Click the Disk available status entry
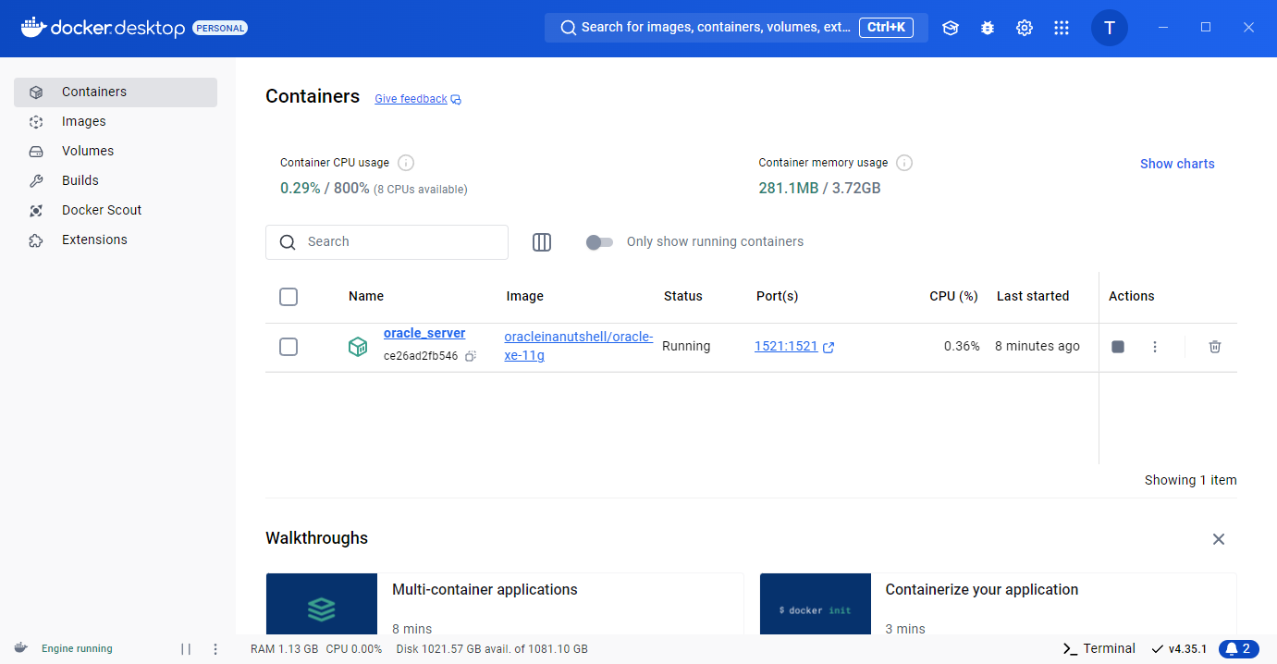The width and height of the screenshot is (1277, 664). (x=492, y=649)
